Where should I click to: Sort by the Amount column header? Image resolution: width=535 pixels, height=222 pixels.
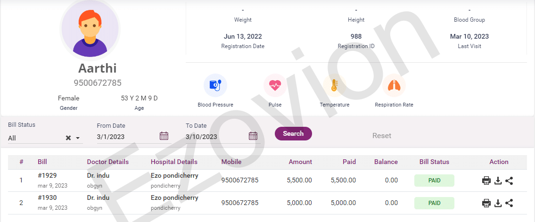300,162
